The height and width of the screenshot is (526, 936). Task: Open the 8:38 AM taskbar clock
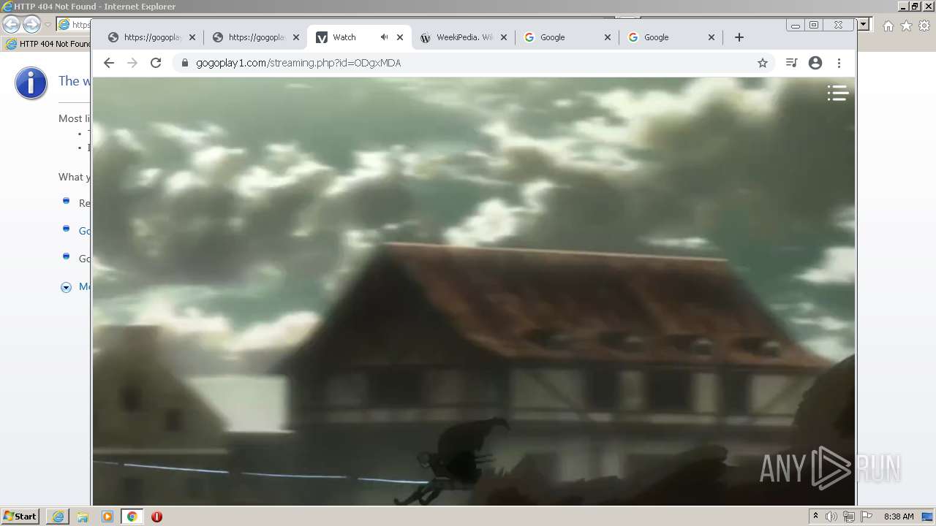(x=899, y=517)
